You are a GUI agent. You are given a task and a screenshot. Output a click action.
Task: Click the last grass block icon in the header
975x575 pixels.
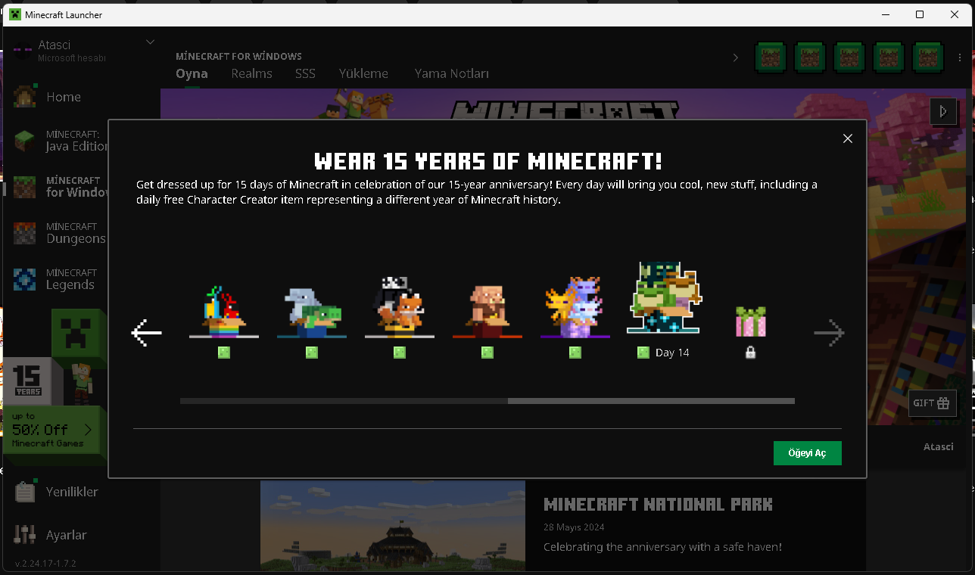(x=927, y=57)
